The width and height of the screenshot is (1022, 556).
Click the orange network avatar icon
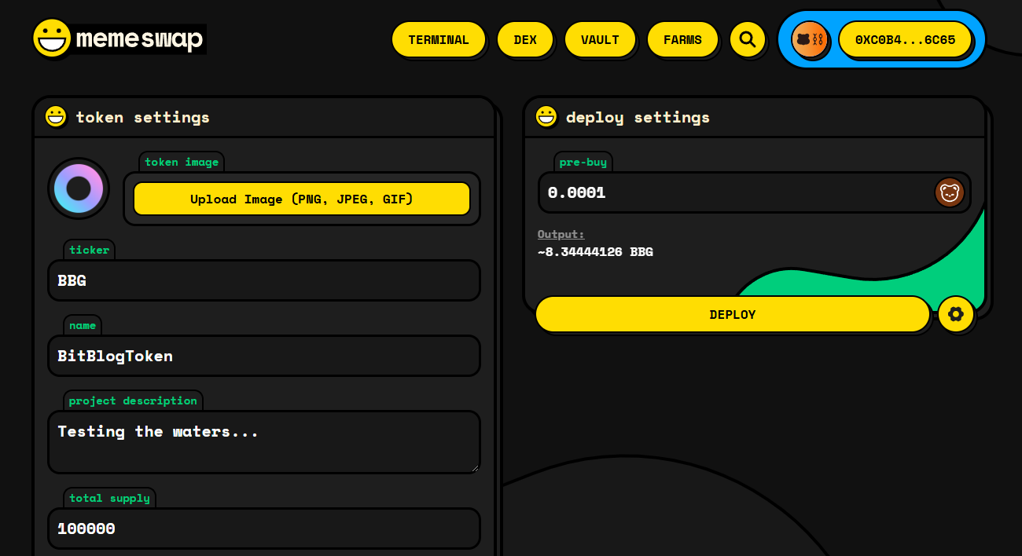(x=809, y=39)
